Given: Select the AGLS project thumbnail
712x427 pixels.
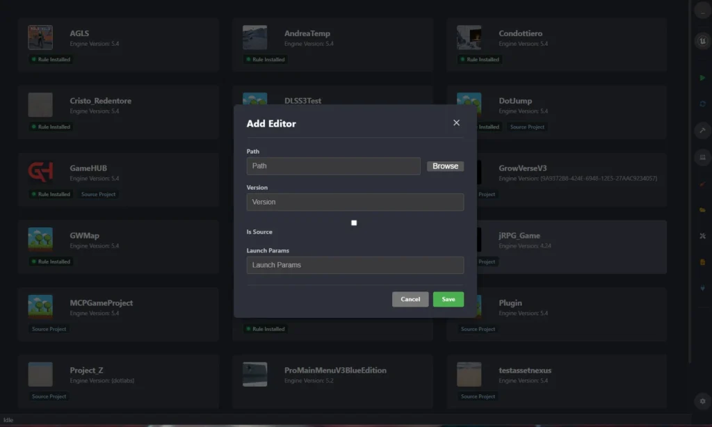Looking at the screenshot, I should pos(40,38).
